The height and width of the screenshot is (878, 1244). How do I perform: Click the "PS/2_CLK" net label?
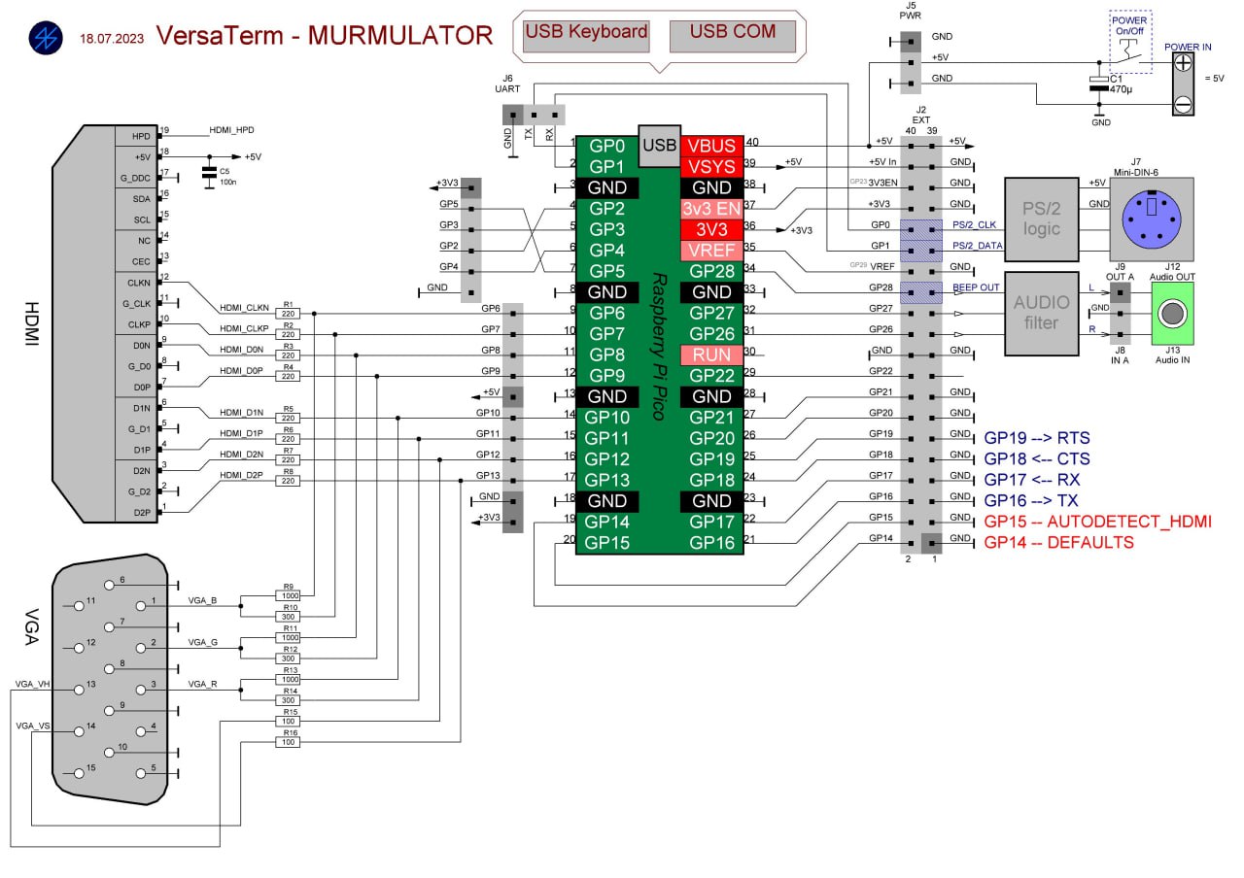(x=975, y=225)
